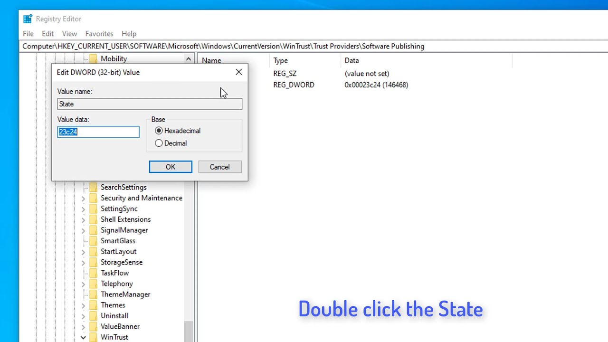Expand the Telephony key
608x342 pixels.
pyautogui.click(x=83, y=284)
